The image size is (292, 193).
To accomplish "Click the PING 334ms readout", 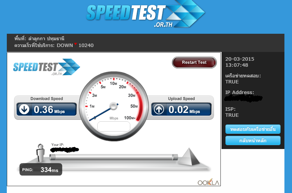I will click(41, 169).
